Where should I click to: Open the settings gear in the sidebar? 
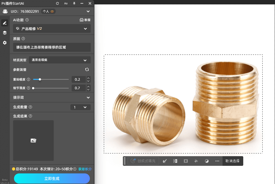pyautogui.click(x=5, y=43)
